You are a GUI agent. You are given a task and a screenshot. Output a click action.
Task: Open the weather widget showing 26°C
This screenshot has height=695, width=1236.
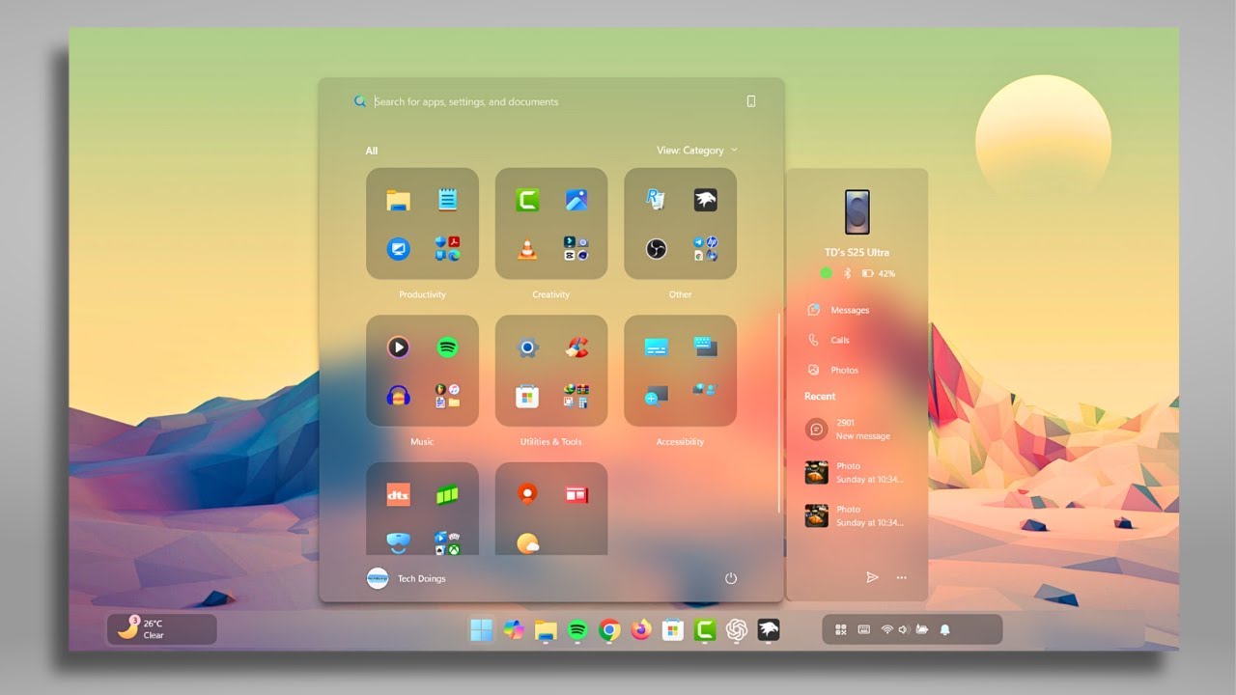(162, 629)
